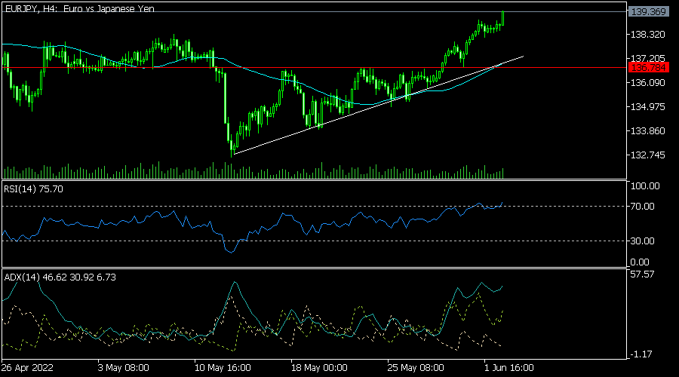Click price axis value 138.320
This screenshot has height=377, width=679.
(648, 35)
